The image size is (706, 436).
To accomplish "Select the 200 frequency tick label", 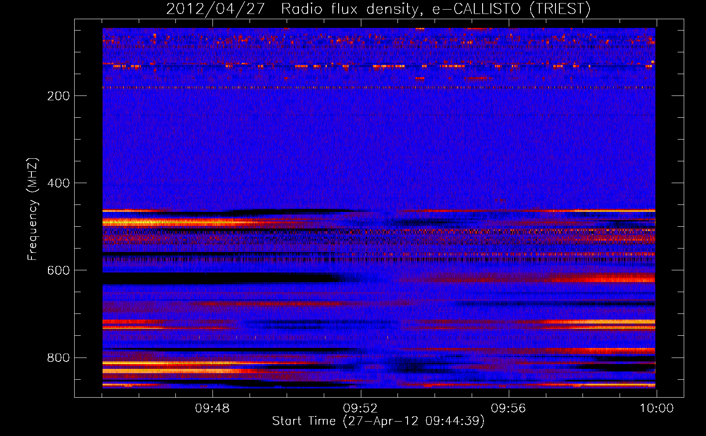I will click(x=58, y=96).
